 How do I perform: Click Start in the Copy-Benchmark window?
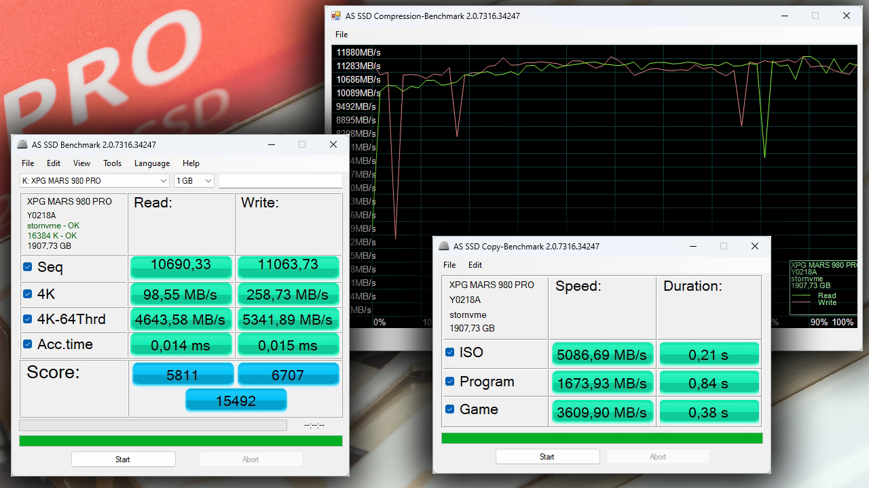point(547,457)
